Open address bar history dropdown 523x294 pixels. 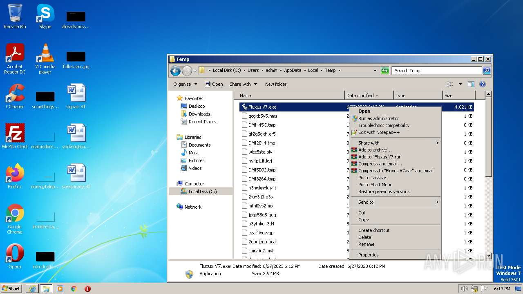tap(375, 71)
